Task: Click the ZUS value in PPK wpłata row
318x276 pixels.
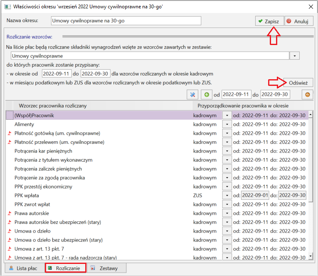Action: (x=197, y=196)
